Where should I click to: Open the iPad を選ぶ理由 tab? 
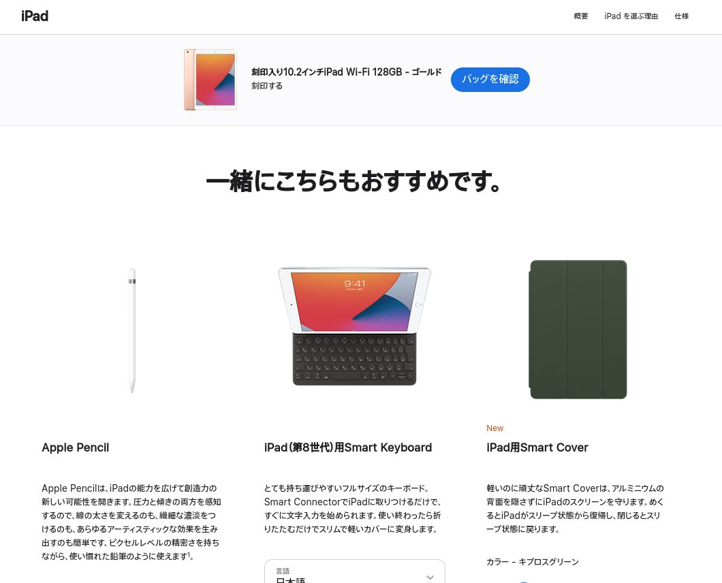click(x=631, y=16)
